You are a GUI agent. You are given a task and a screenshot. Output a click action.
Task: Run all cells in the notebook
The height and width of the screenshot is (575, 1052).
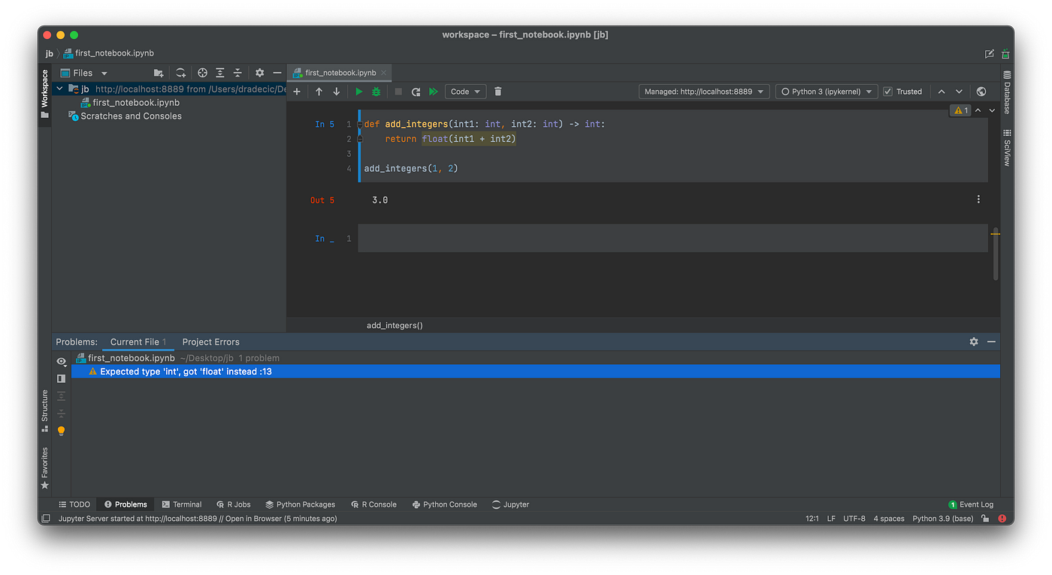[434, 91]
